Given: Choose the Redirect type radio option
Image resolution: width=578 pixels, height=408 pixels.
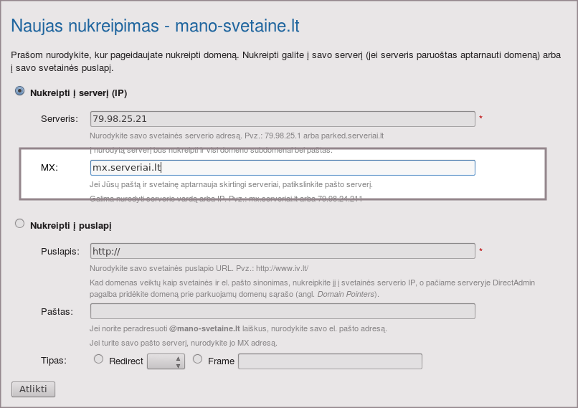Looking at the screenshot, I should tap(99, 359).
